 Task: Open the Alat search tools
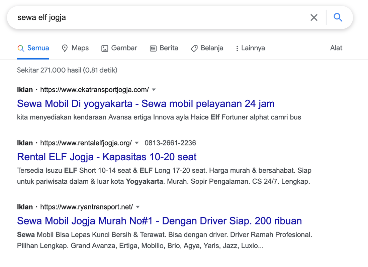pyautogui.click(x=336, y=48)
